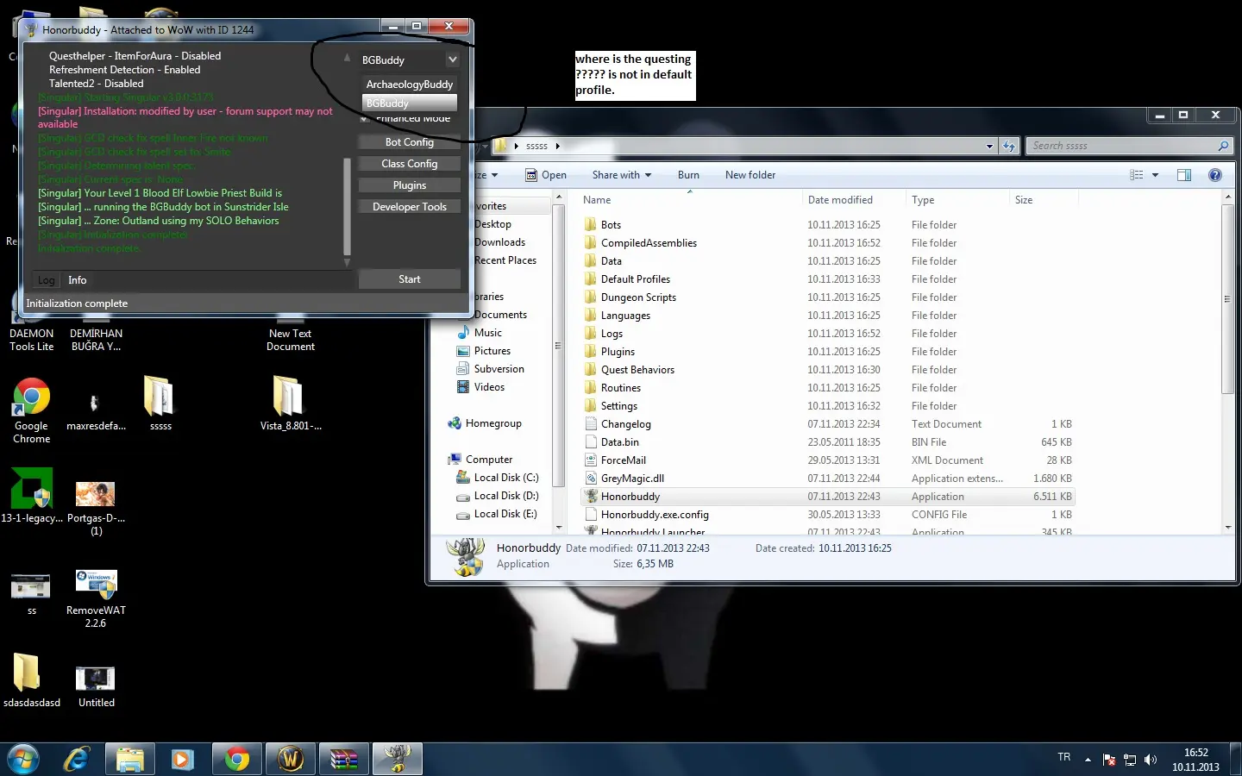Screen dimensions: 1242x776
Task: Toggle the Enhanced Mode checkbox
Action: (365, 119)
